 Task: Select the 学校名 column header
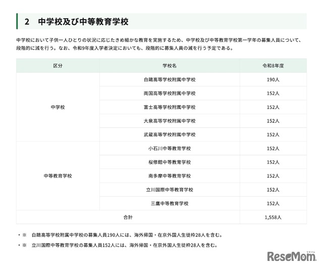(x=170, y=66)
